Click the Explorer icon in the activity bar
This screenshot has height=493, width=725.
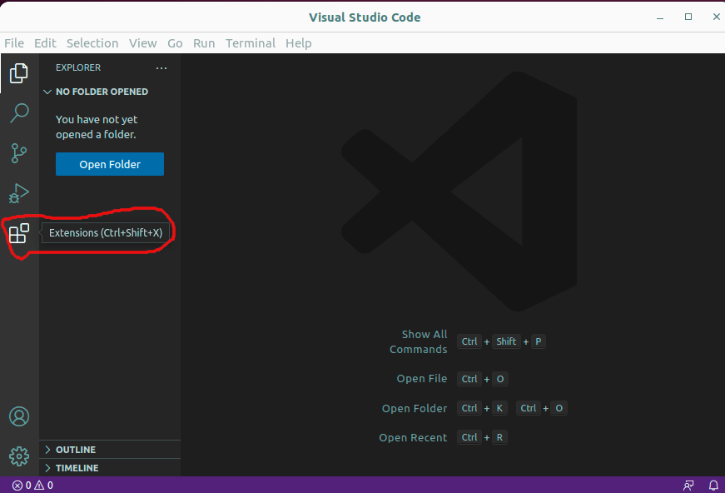tap(18, 73)
